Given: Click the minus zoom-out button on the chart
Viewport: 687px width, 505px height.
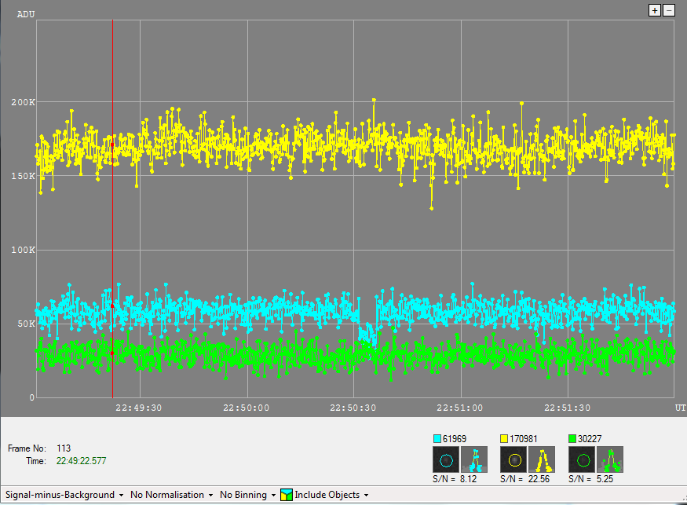Looking at the screenshot, I should point(669,10).
